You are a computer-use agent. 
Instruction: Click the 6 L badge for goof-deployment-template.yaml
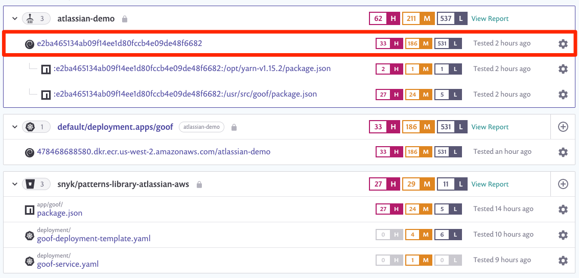(x=448, y=235)
